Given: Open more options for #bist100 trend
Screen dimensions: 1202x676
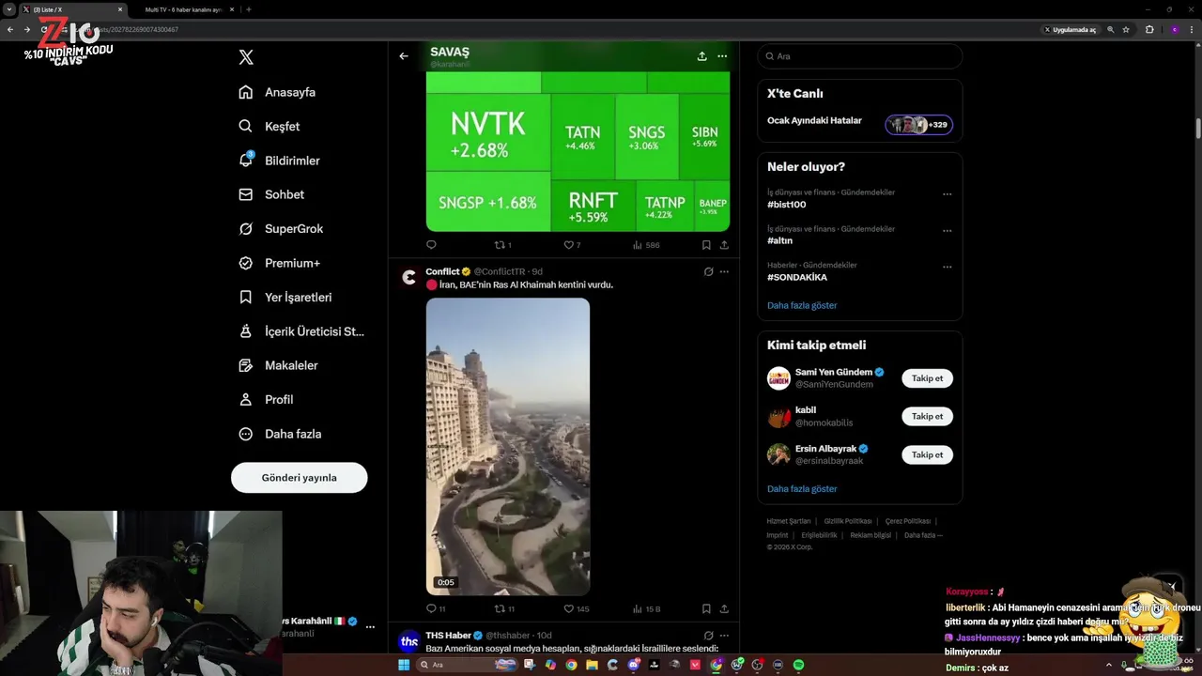Looking at the screenshot, I should coord(947,194).
